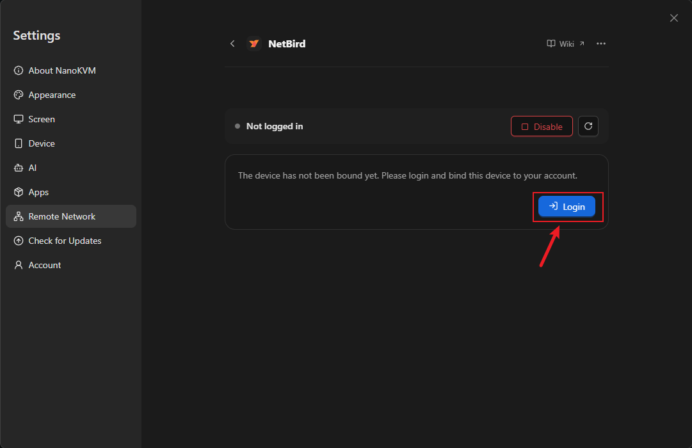Screen dimensions: 692x448
Task: Click the upload-circle icon beside Check for Updates
Action: pos(19,241)
